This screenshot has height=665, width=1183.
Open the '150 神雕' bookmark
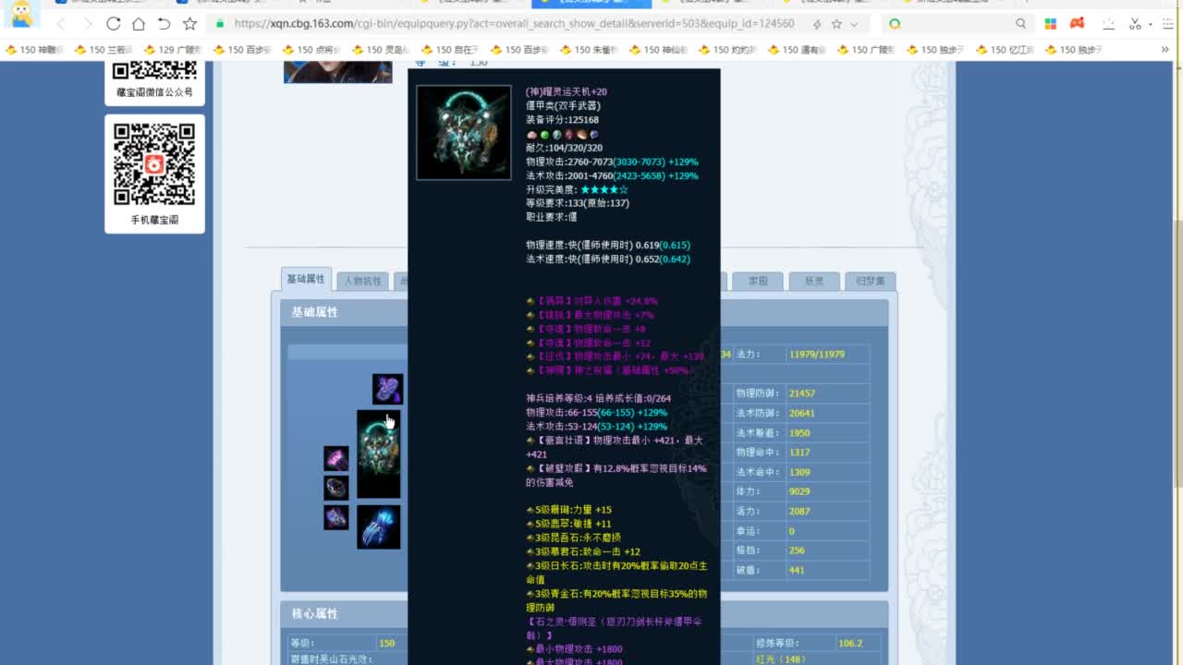(x=34, y=50)
